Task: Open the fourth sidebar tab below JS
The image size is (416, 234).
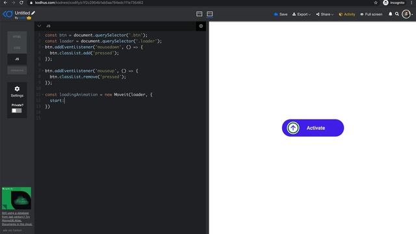Action: pyautogui.click(x=17, y=70)
